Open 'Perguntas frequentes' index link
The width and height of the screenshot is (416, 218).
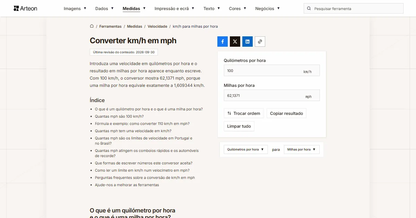(145, 178)
